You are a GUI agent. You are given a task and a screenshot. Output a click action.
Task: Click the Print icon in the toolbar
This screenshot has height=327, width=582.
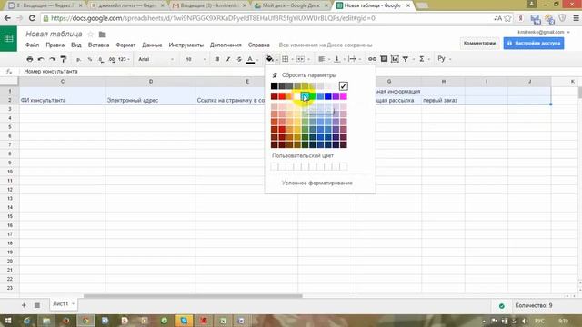point(30,59)
